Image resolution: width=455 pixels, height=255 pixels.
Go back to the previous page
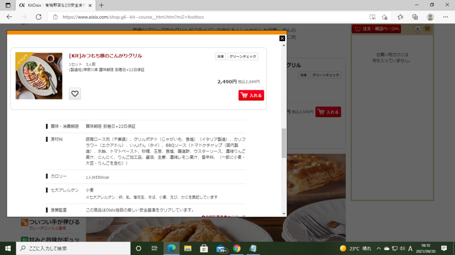point(9,17)
